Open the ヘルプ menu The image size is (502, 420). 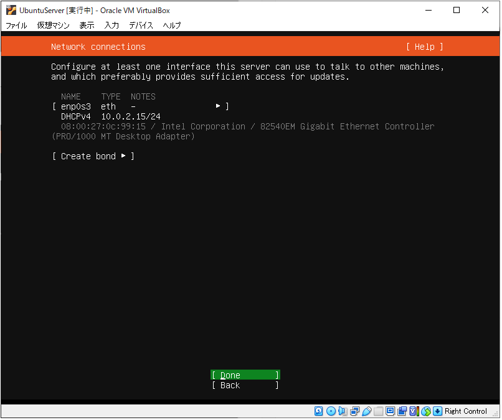(x=172, y=26)
